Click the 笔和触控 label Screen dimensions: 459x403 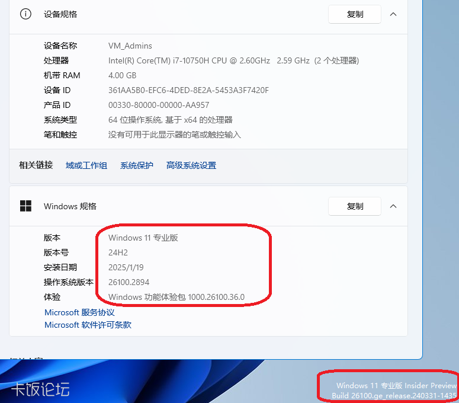coord(60,135)
